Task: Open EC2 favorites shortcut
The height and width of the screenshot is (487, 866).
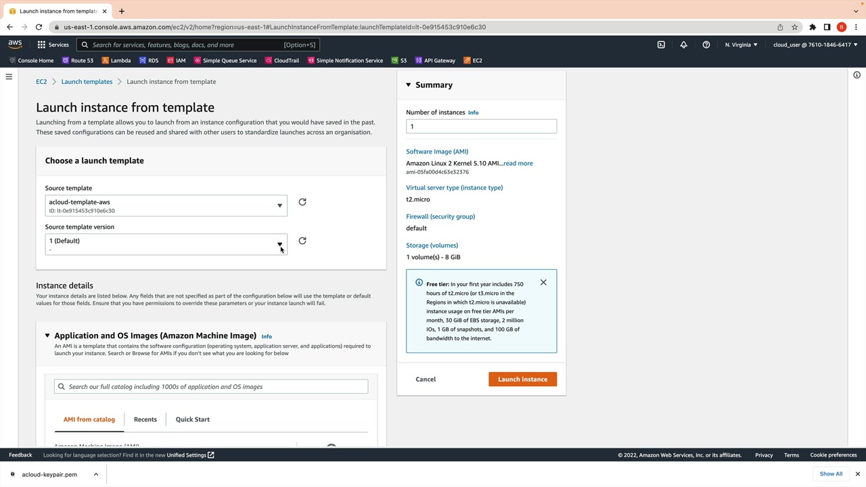Action: (x=473, y=60)
